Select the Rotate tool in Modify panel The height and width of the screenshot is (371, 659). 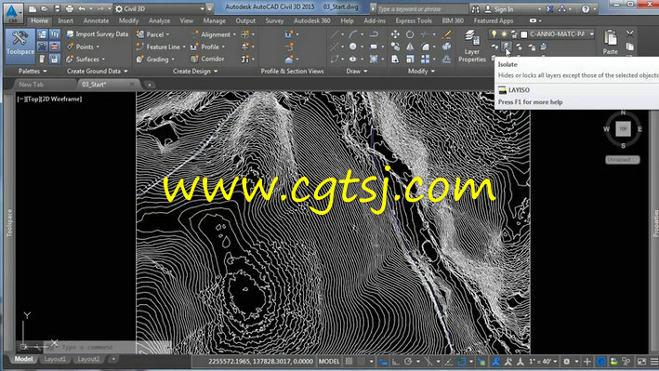point(410,34)
